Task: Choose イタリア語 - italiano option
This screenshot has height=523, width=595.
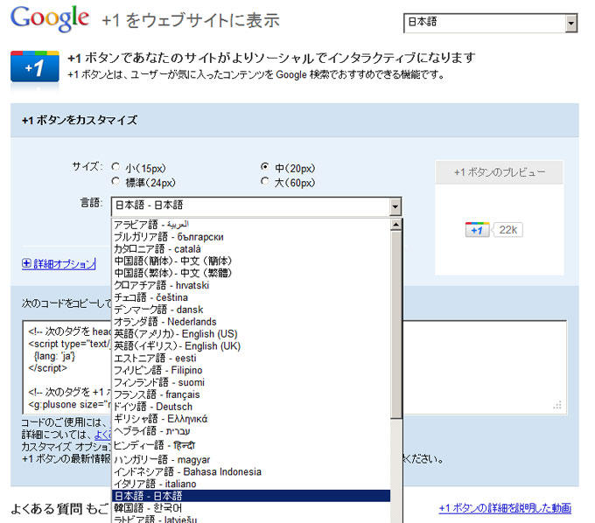Action: pyautogui.click(x=251, y=484)
